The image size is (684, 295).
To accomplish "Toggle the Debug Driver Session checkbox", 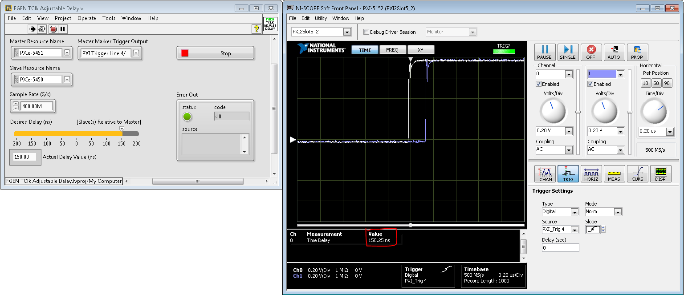I will [366, 32].
